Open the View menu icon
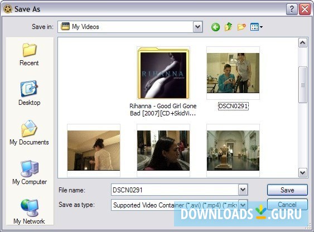Screen dimensions: 314x232 tap(257, 27)
